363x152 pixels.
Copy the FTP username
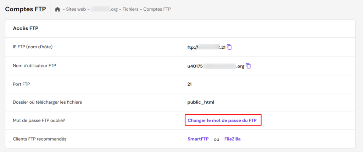click(x=248, y=66)
